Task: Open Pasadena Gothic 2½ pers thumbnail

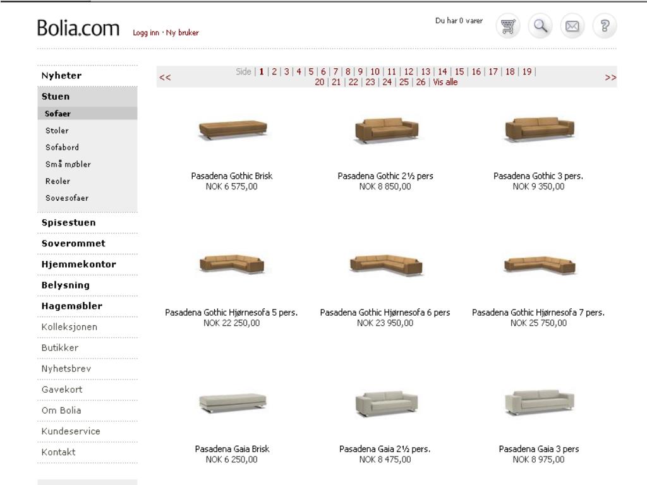Action: pyautogui.click(x=387, y=129)
